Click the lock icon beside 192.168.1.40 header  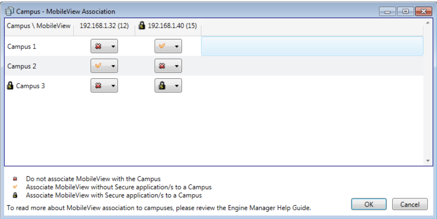click(x=142, y=26)
